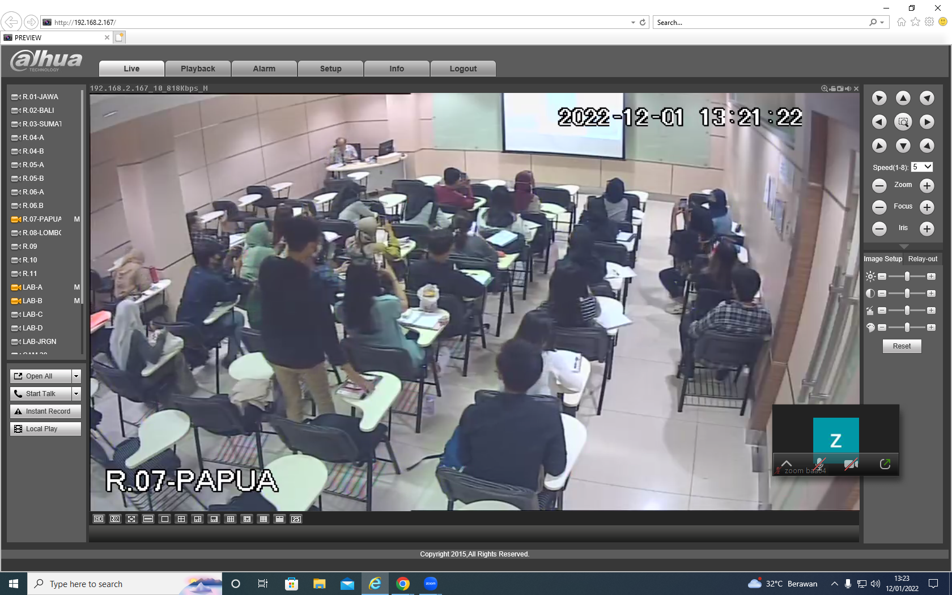Click Start Talk button
Image resolution: width=952 pixels, height=595 pixels.
[41, 394]
